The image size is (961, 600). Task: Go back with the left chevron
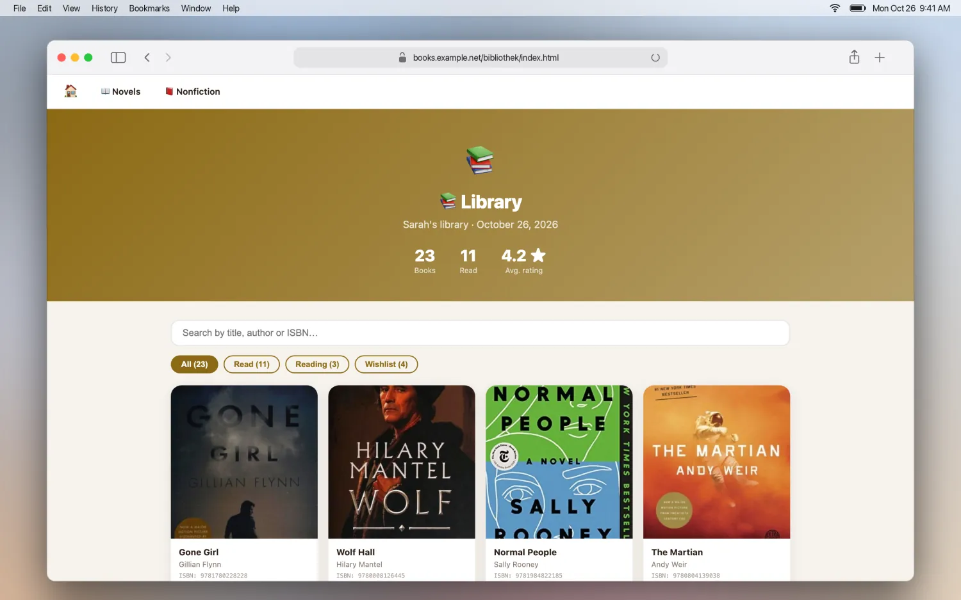147,58
